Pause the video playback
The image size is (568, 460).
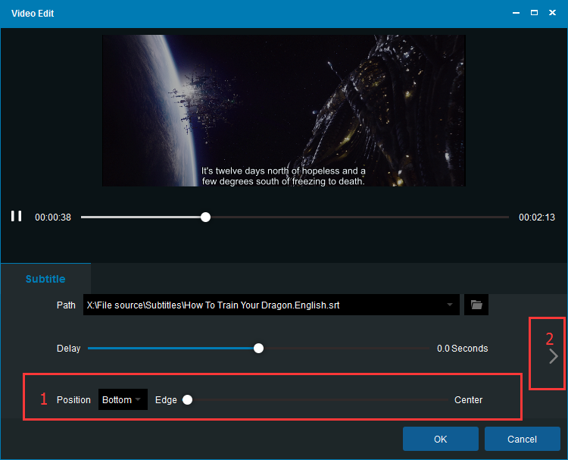click(x=16, y=217)
